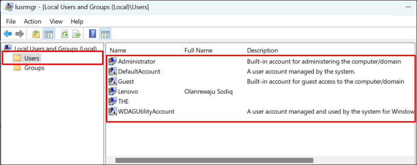Click the Up One Level folder icon
The image size is (417, 165).
(36, 34)
